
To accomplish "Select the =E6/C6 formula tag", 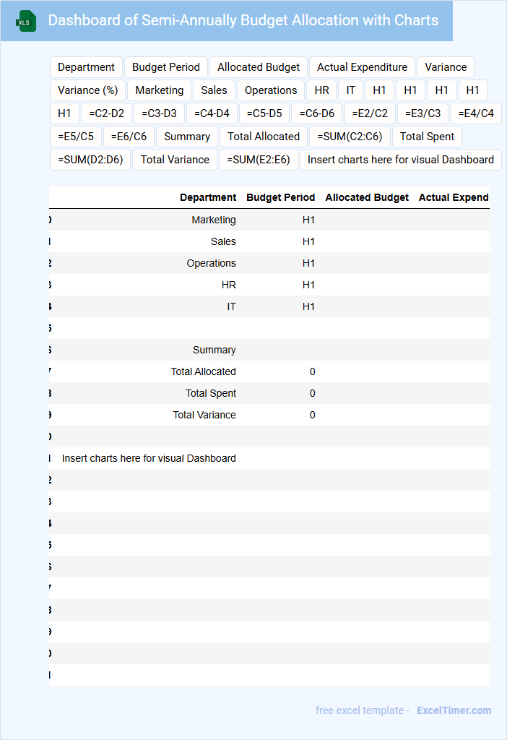I will click(x=129, y=137).
